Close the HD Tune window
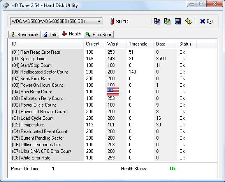This screenshot has height=182, width=225. click(214, 4)
